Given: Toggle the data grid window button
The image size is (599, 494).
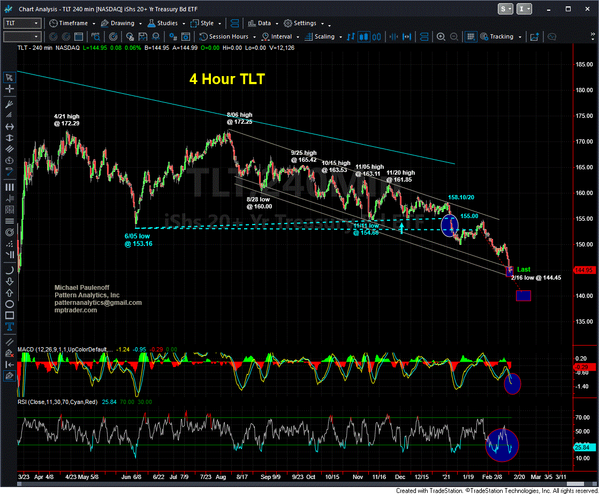Looking at the screenshot, I should pos(471,37).
